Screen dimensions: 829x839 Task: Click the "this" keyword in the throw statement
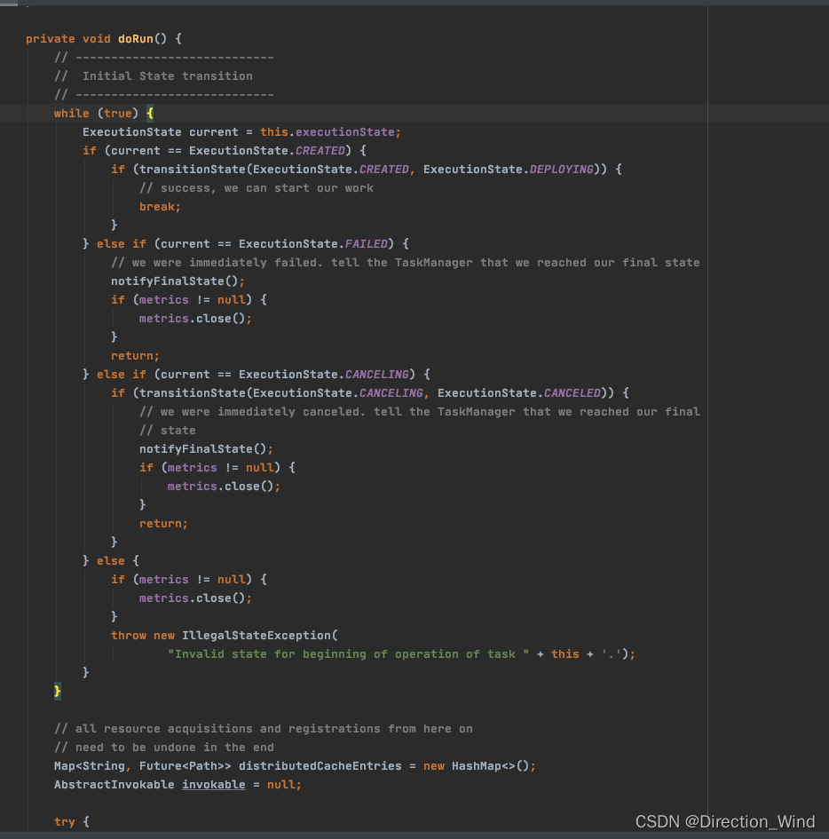tap(565, 654)
